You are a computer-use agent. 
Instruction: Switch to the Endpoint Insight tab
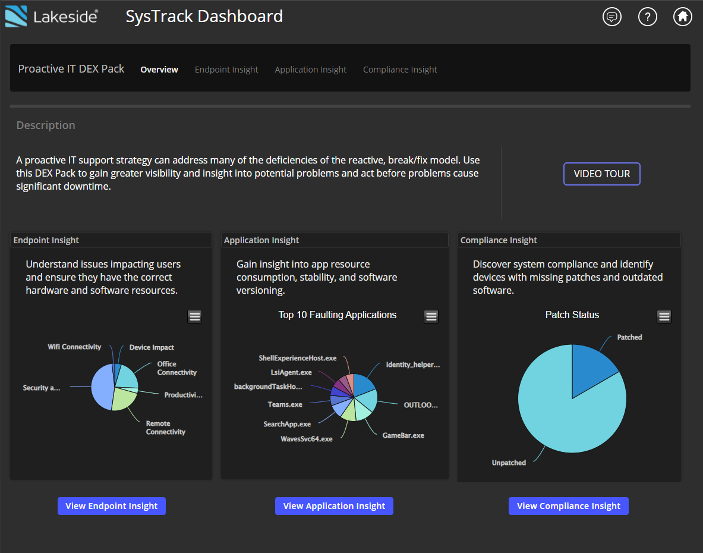point(226,70)
